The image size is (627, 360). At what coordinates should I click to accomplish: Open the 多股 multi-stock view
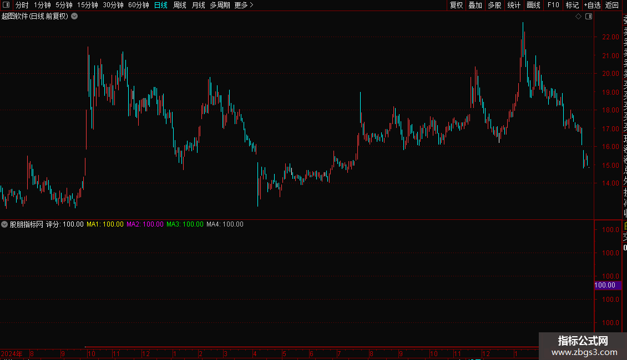tap(494, 5)
